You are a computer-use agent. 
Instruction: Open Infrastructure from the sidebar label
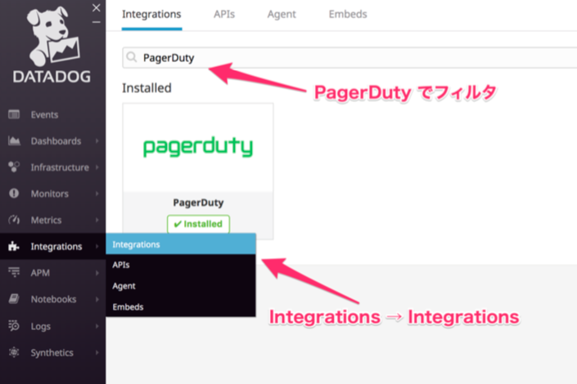(60, 167)
